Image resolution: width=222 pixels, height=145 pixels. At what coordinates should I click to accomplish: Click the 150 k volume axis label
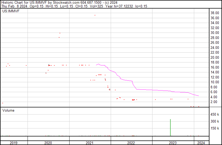tap(215, 128)
